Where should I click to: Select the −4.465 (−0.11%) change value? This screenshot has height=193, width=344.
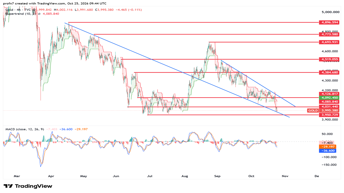[x=129, y=10]
